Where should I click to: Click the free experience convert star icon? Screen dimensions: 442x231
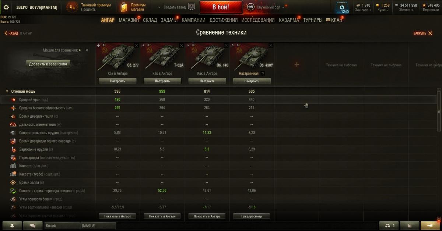click(424, 5)
